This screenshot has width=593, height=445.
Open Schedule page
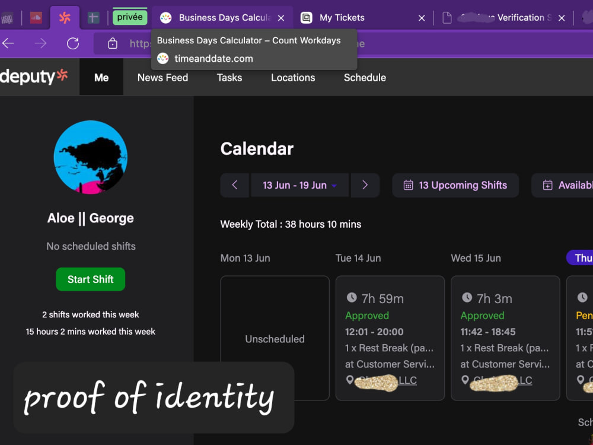point(365,77)
